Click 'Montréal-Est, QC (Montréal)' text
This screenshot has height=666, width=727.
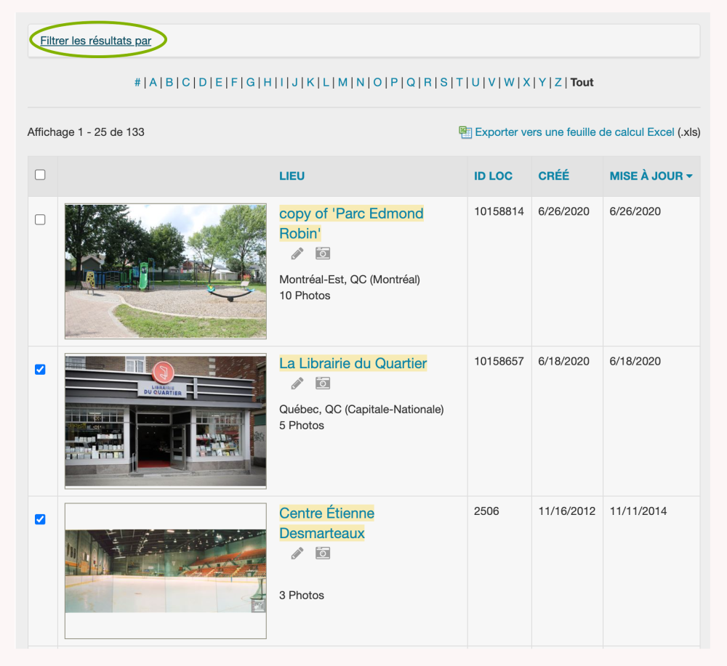tap(350, 280)
